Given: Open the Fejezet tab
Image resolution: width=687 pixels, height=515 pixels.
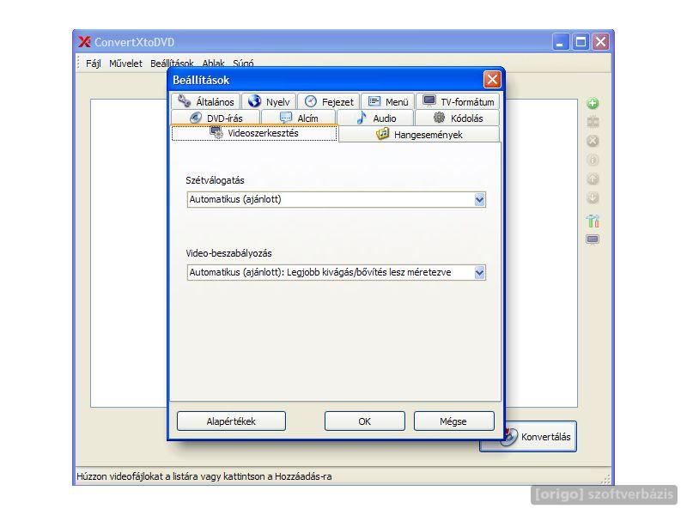Looking at the screenshot, I should [329, 101].
